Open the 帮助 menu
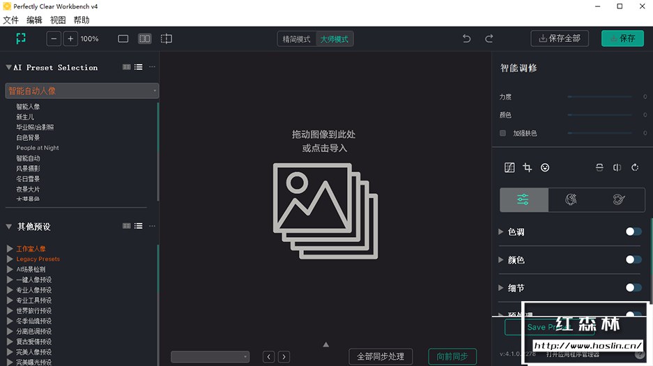 point(82,20)
